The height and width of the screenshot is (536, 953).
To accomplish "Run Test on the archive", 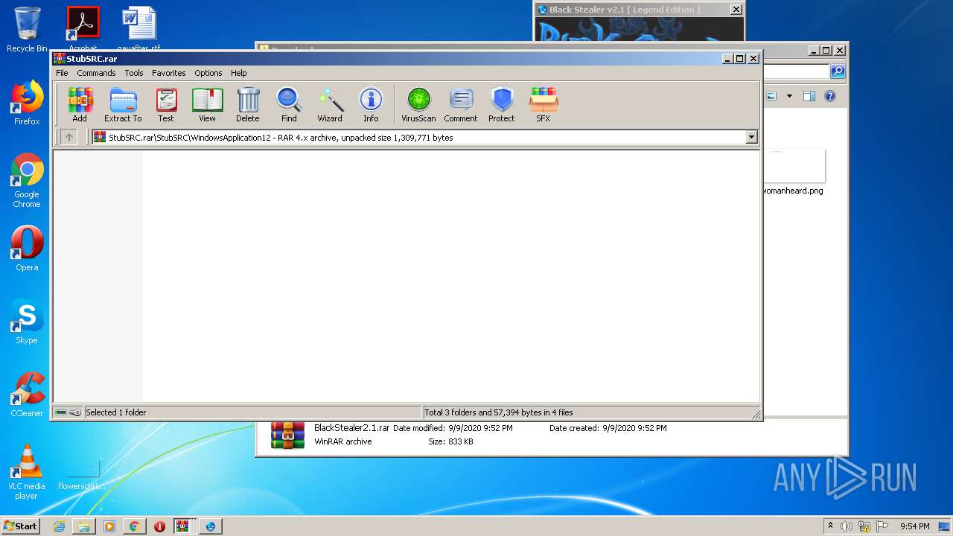I will (166, 104).
